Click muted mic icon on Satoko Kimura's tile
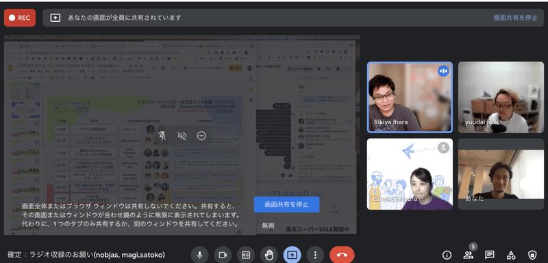The image size is (548, 263). point(443,148)
